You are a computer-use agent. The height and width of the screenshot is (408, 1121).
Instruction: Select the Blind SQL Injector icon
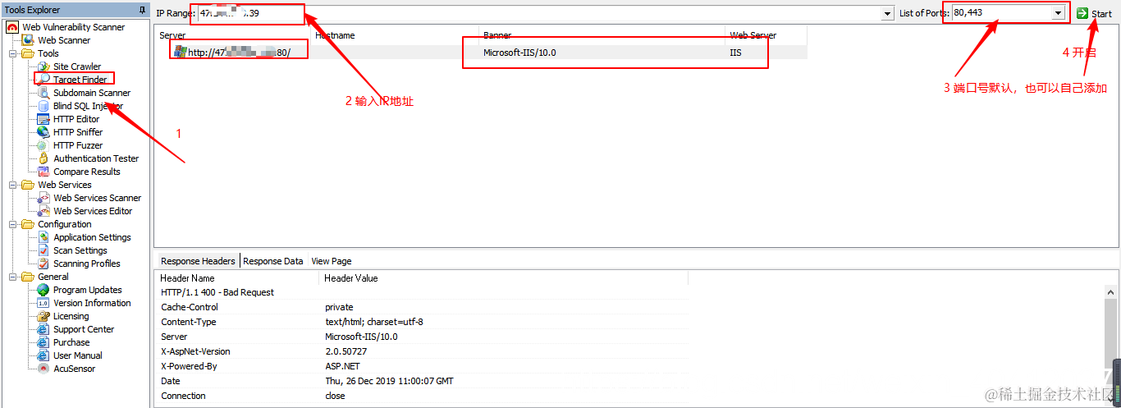coord(43,106)
